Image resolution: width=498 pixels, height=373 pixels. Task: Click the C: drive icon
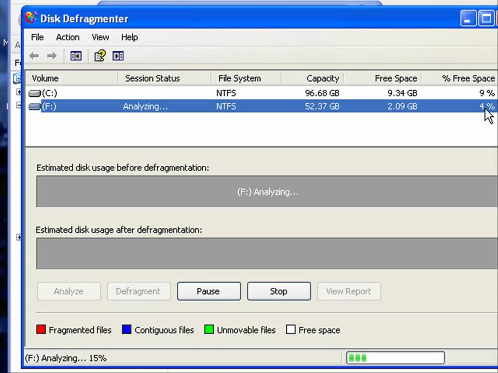35,93
